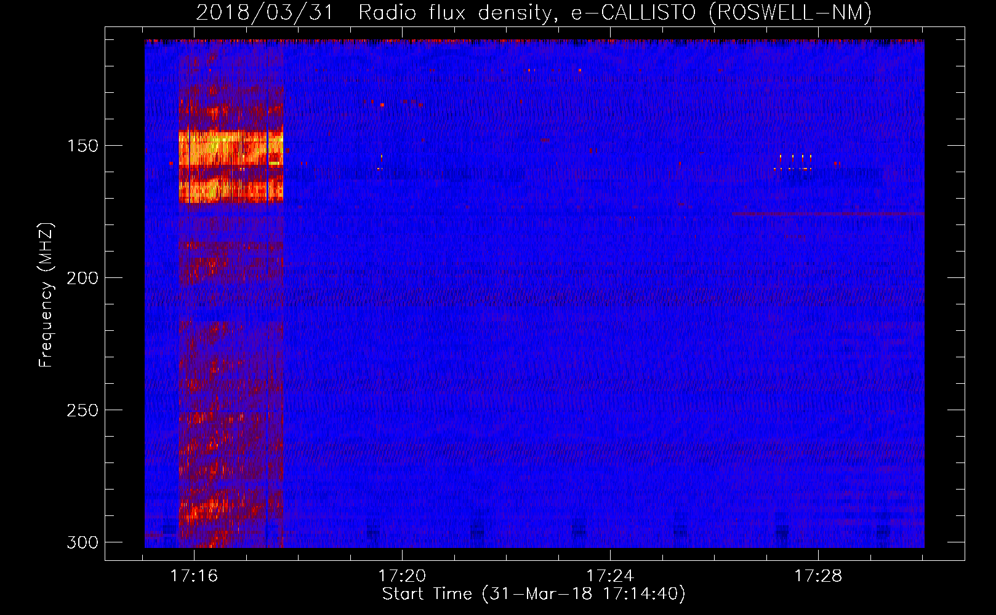This screenshot has width=996, height=615.
Task: Click the 17:28 time tick label
Action: point(818,576)
